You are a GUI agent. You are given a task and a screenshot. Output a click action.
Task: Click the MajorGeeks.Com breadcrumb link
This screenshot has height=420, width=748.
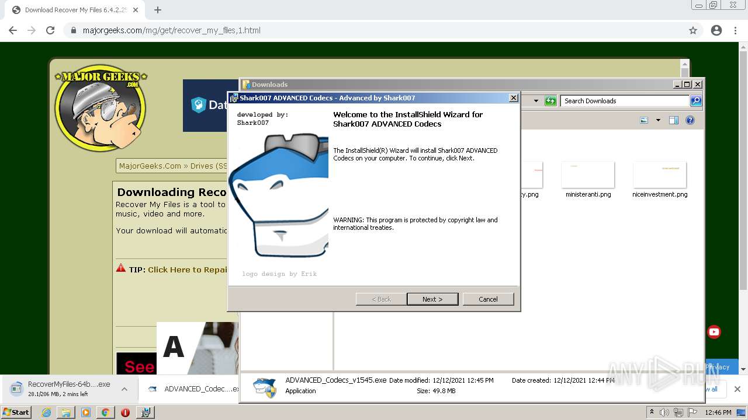tap(150, 166)
